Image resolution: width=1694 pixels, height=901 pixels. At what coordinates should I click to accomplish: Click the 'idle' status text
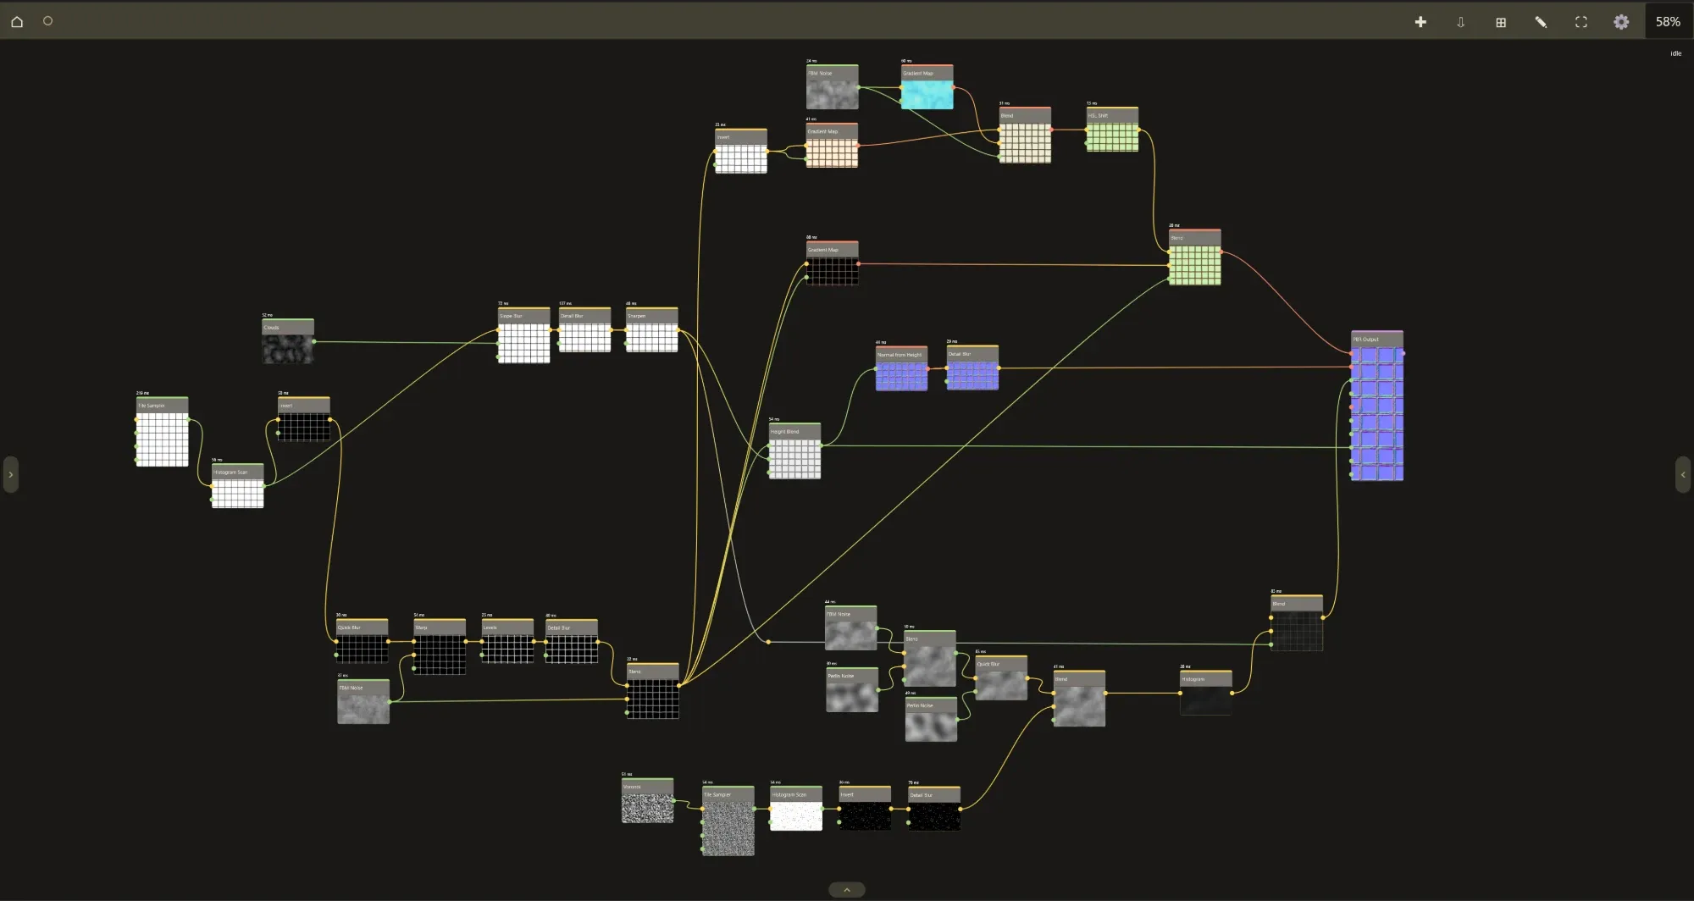pos(1675,53)
